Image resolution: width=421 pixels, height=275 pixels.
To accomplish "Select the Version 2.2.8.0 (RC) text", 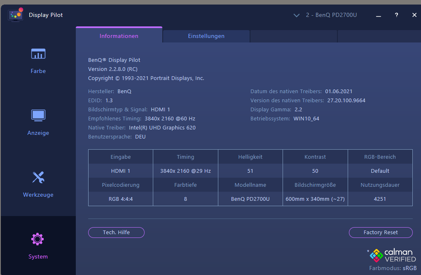I will (x=113, y=69).
